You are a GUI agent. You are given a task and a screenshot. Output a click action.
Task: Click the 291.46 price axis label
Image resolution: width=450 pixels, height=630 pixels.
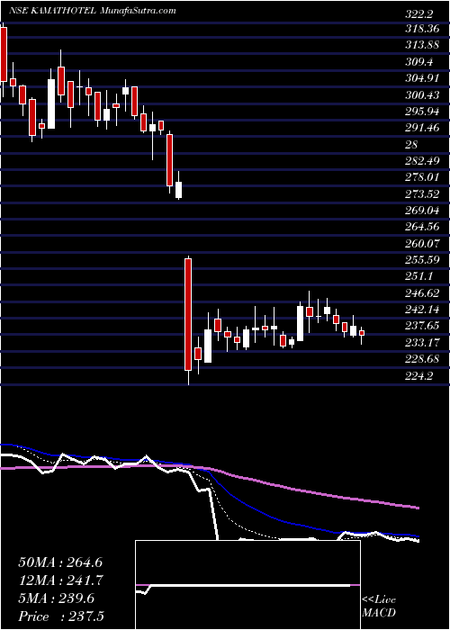[423, 128]
